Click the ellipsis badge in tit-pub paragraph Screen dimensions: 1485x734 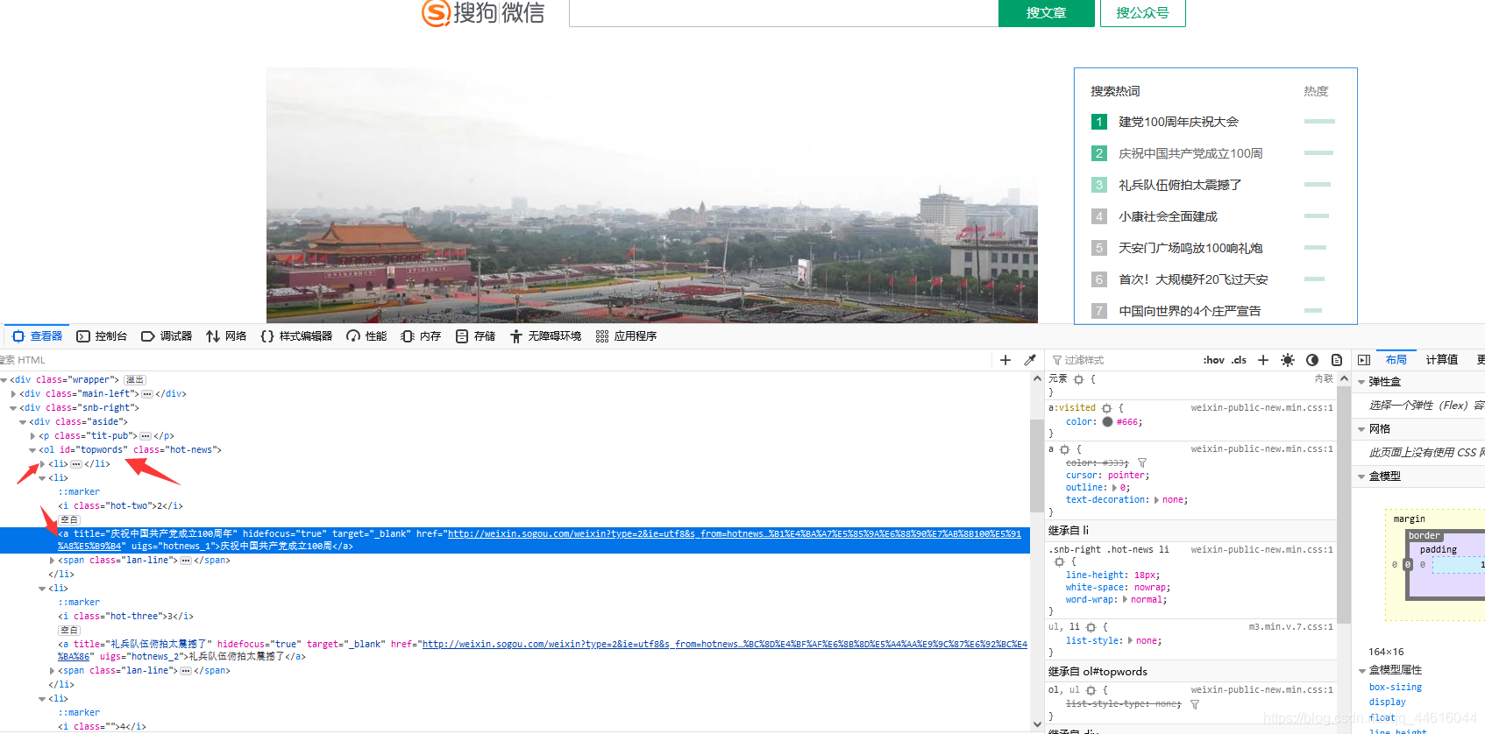tap(146, 436)
